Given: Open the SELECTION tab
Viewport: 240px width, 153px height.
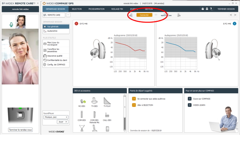Looking at the screenshot, I should [77, 9].
